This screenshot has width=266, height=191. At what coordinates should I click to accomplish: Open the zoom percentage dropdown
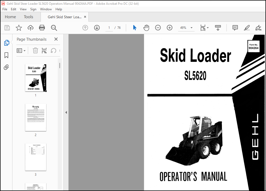click(x=191, y=28)
